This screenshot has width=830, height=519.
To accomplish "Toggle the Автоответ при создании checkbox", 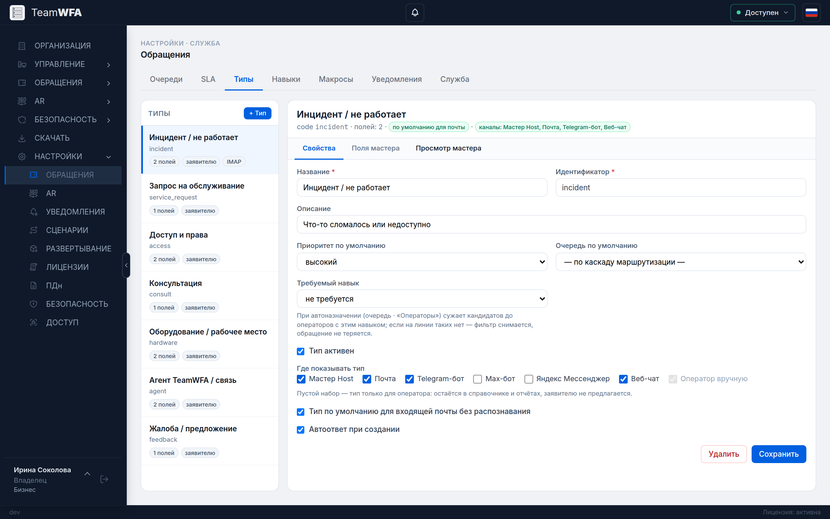I will [x=301, y=430].
